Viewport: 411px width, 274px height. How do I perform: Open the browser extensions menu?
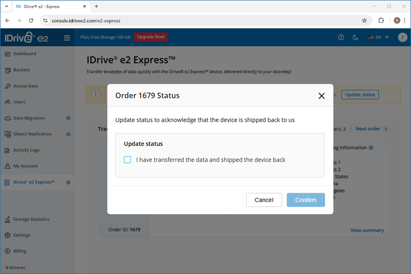381,21
